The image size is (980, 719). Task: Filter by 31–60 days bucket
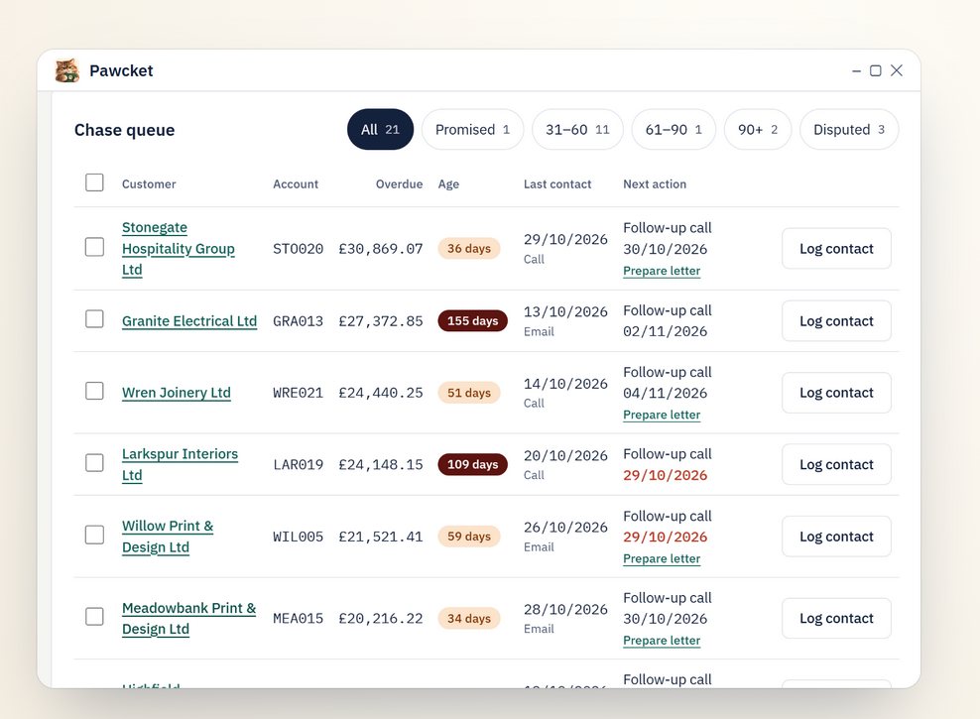(577, 129)
